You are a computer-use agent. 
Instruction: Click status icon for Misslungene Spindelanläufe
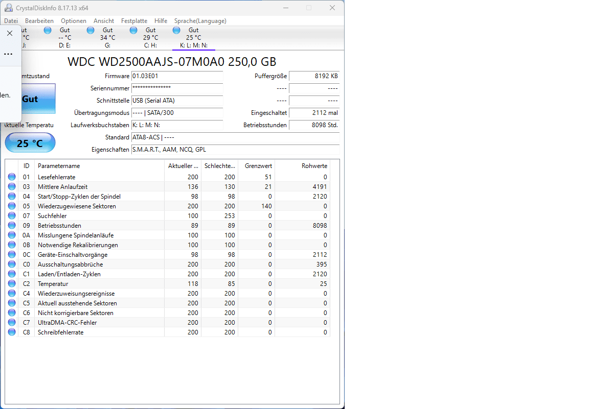coord(12,235)
